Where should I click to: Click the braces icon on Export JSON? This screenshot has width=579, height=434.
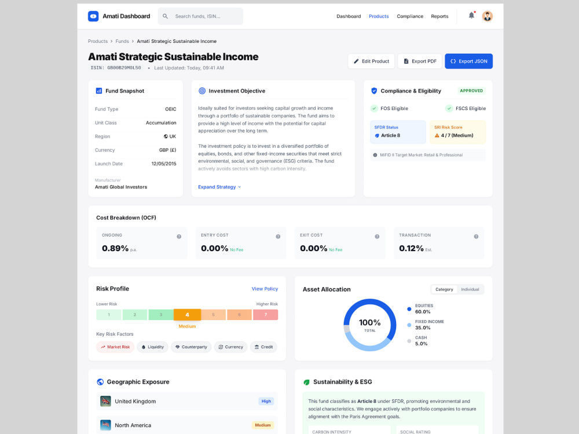453,61
